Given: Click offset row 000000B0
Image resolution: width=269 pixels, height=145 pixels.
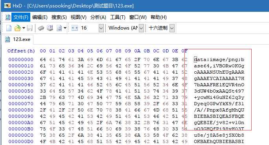Looking at the screenshot, I should 21,129.
